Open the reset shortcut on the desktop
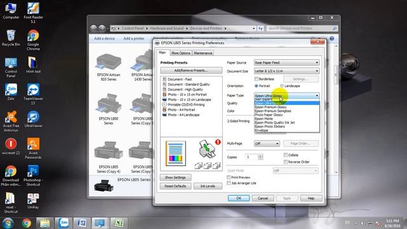 (x=11, y=203)
